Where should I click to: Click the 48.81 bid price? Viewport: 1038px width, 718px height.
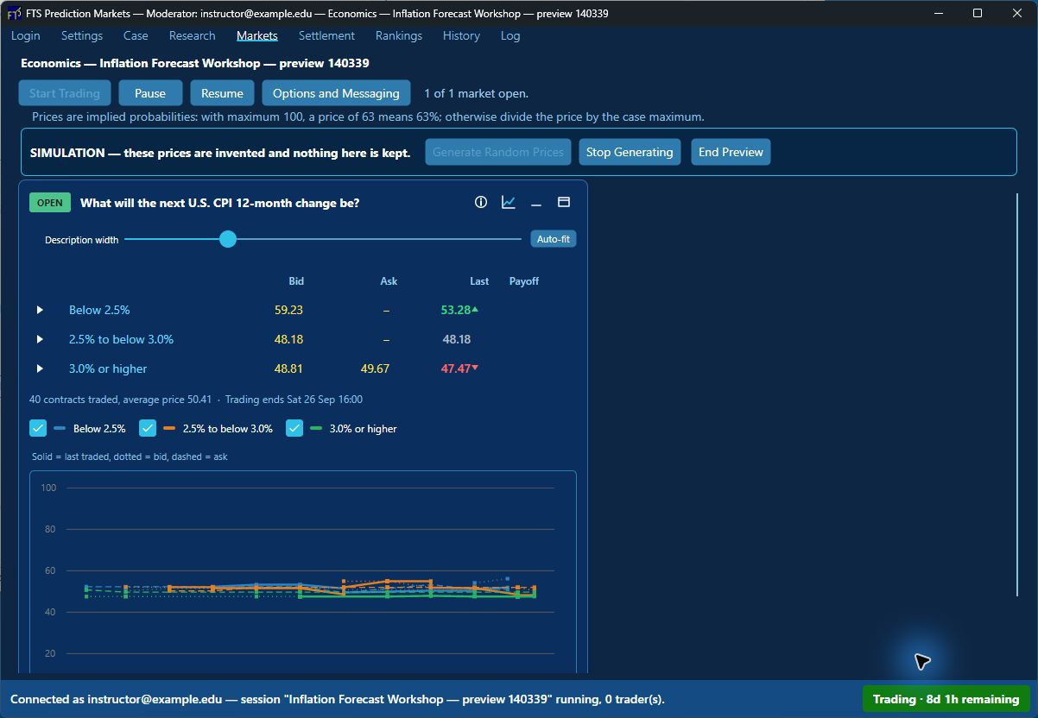tap(288, 368)
